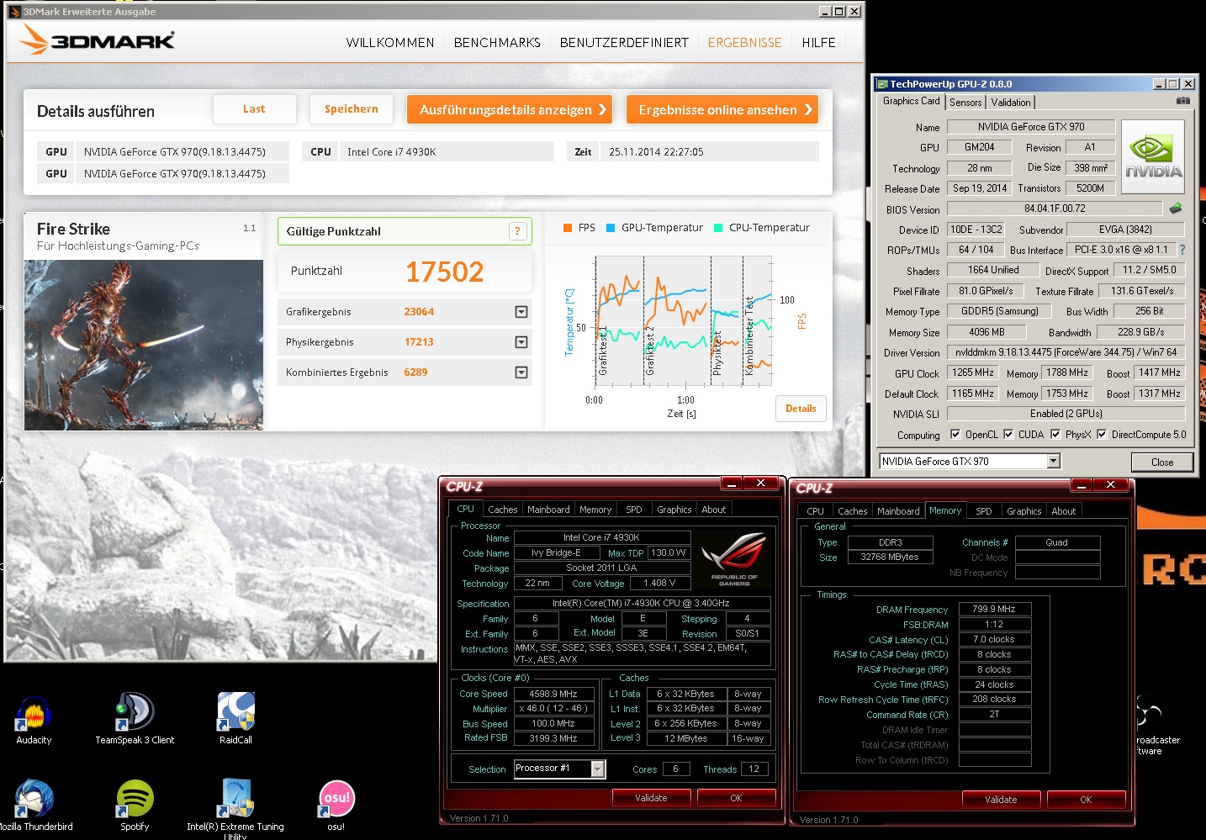Screen dimensions: 1206x840
Task: Click the Zeit 25.11.2014 22:27:05 value
Action: point(692,152)
